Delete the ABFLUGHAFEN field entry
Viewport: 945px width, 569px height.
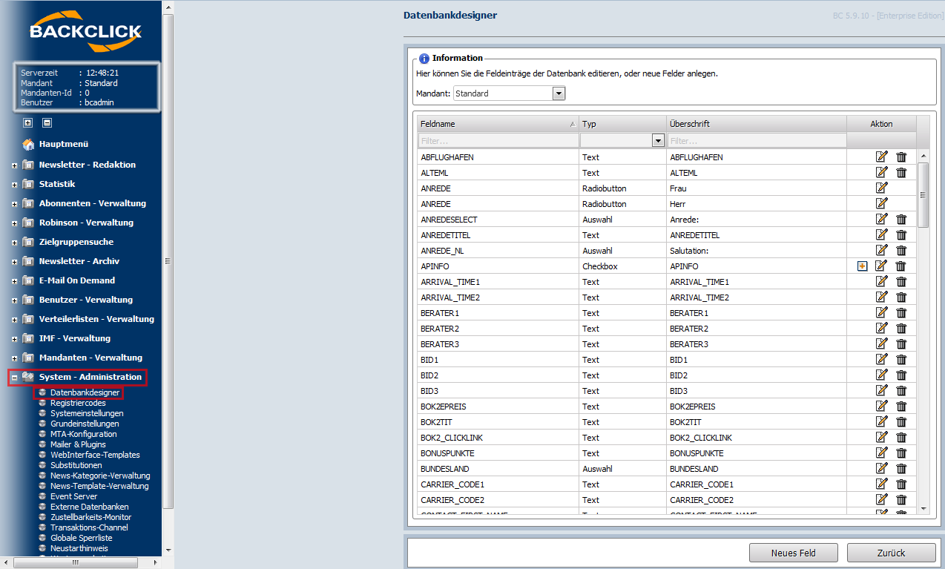(901, 157)
